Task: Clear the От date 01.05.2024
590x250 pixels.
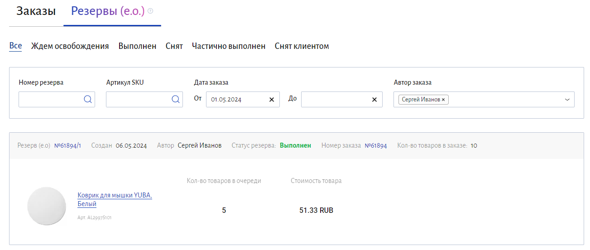Action: pos(272,100)
